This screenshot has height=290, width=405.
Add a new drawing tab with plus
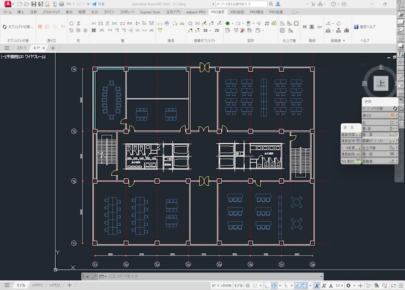click(x=53, y=48)
